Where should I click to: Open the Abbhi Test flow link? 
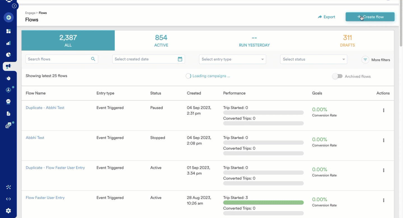[35, 138]
